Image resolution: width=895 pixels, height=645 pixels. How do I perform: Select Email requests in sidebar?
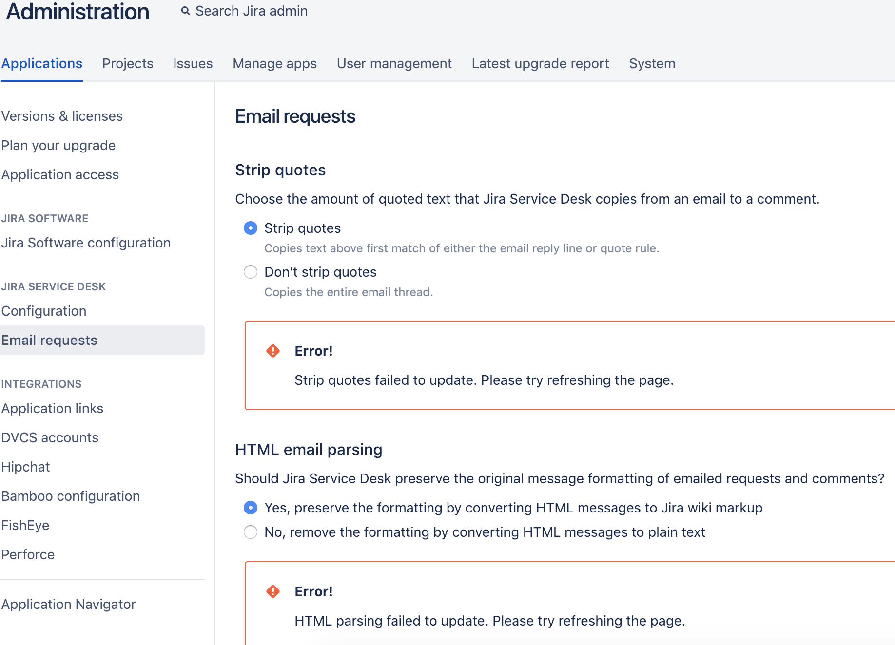coord(102,340)
